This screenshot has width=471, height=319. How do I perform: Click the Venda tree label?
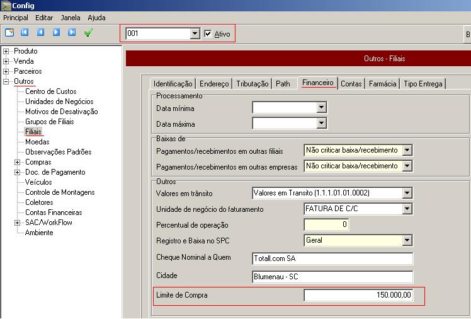click(x=23, y=61)
